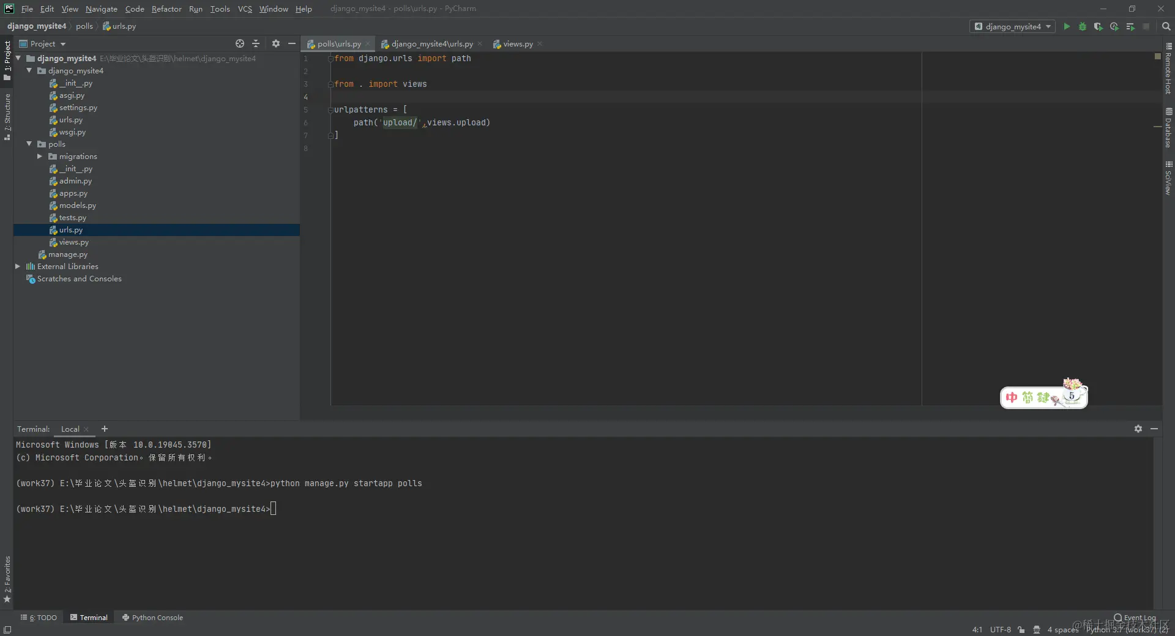Toggle the Favorites tool window button
1175x636 pixels.
(7, 579)
